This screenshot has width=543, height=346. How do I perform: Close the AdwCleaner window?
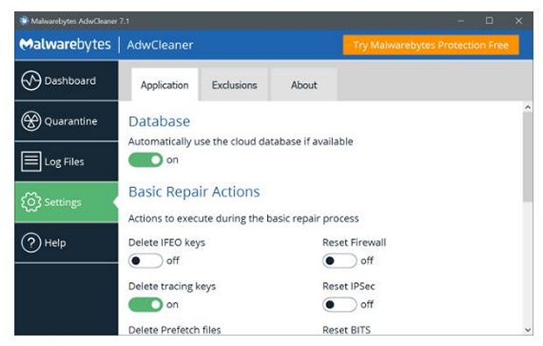(x=518, y=21)
